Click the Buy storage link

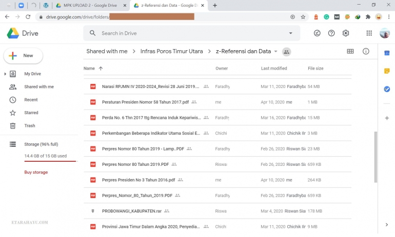36,173
